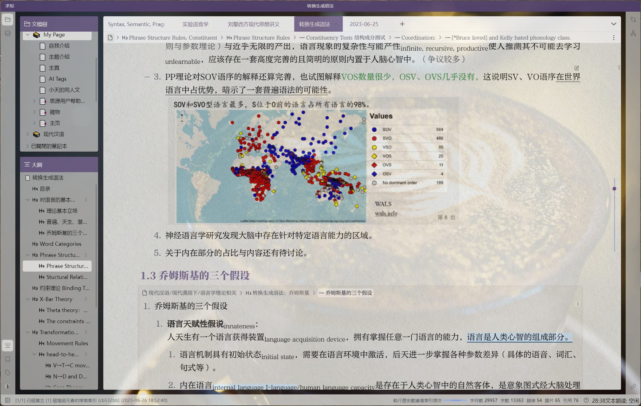Click the help icon in status bar
The width and height of the screenshot is (641, 406).
[586, 400]
